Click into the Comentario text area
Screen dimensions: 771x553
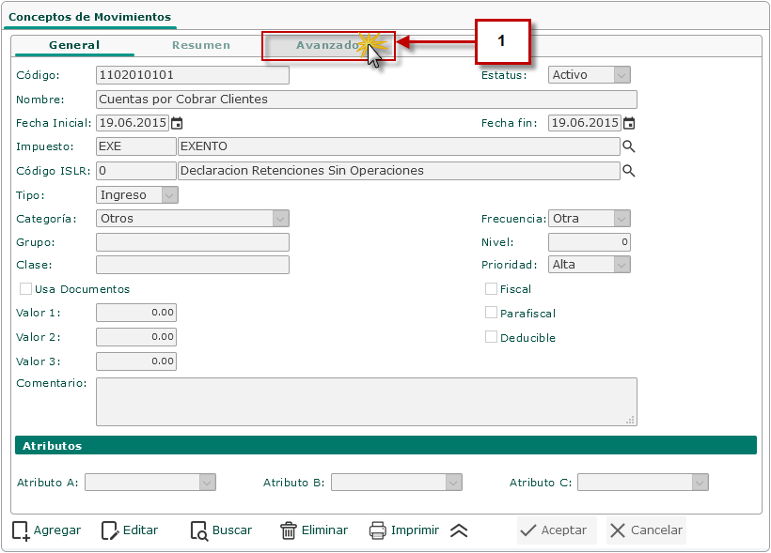click(366, 402)
